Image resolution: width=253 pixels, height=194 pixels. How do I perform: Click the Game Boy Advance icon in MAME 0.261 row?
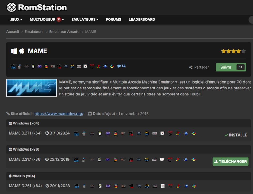pyautogui.click(x=108, y=186)
